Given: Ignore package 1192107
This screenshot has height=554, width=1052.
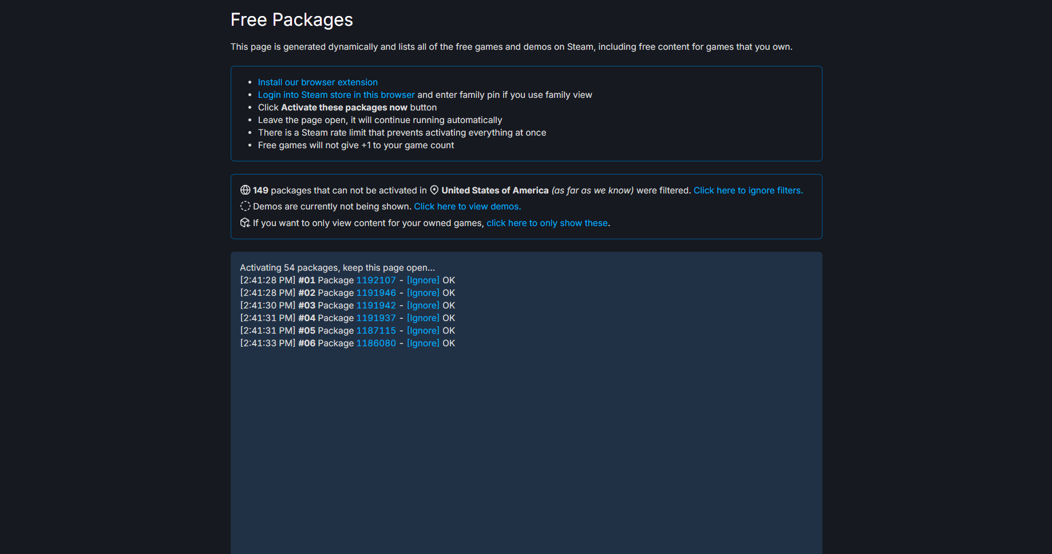Looking at the screenshot, I should tap(423, 280).
